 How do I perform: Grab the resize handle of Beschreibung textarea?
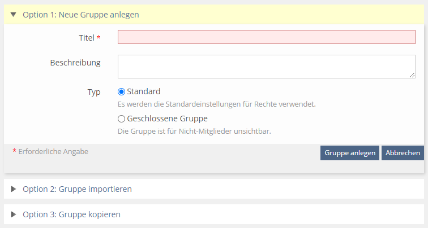point(412,74)
